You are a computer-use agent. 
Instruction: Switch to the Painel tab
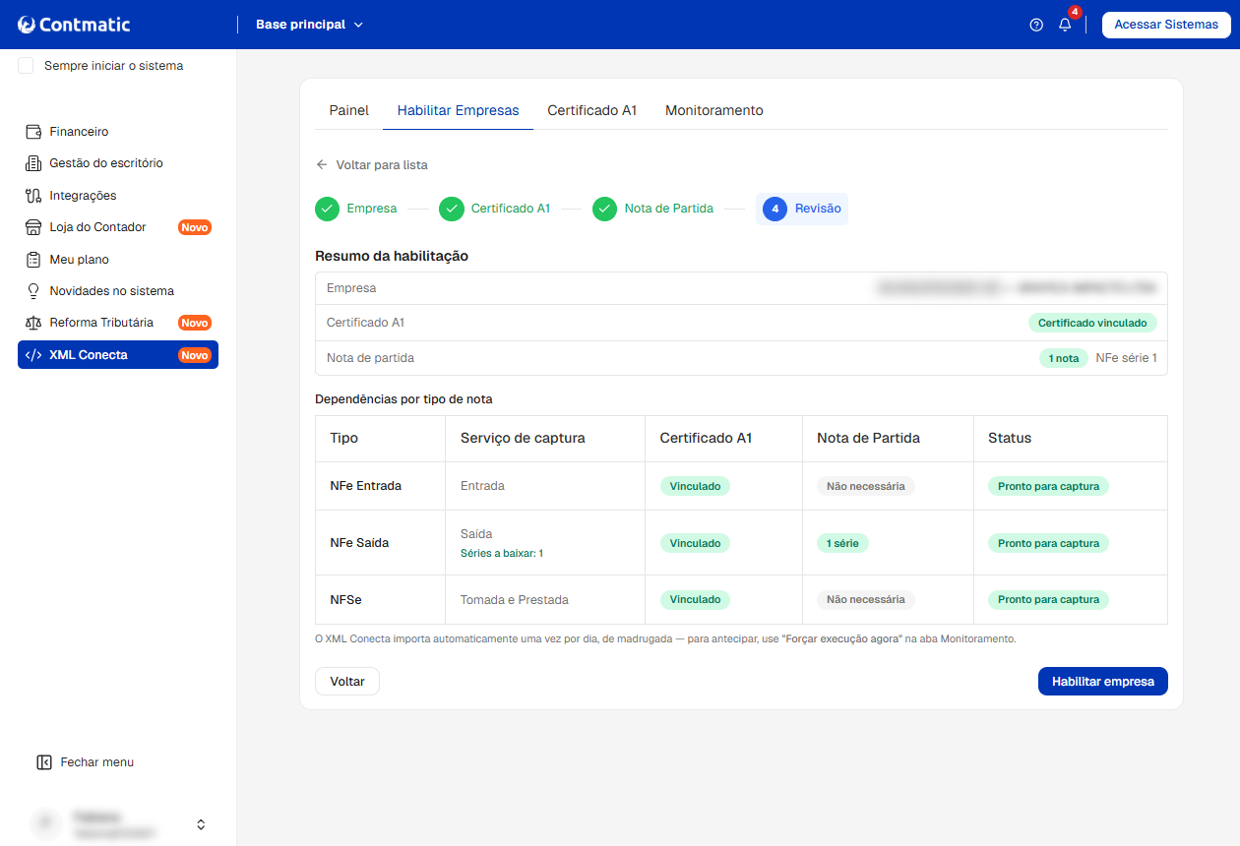coord(349,110)
